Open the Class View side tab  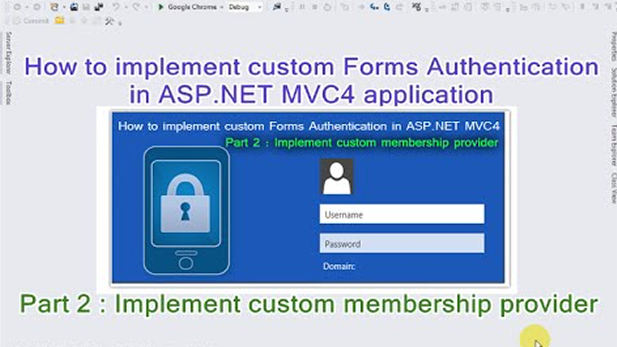tap(613, 188)
